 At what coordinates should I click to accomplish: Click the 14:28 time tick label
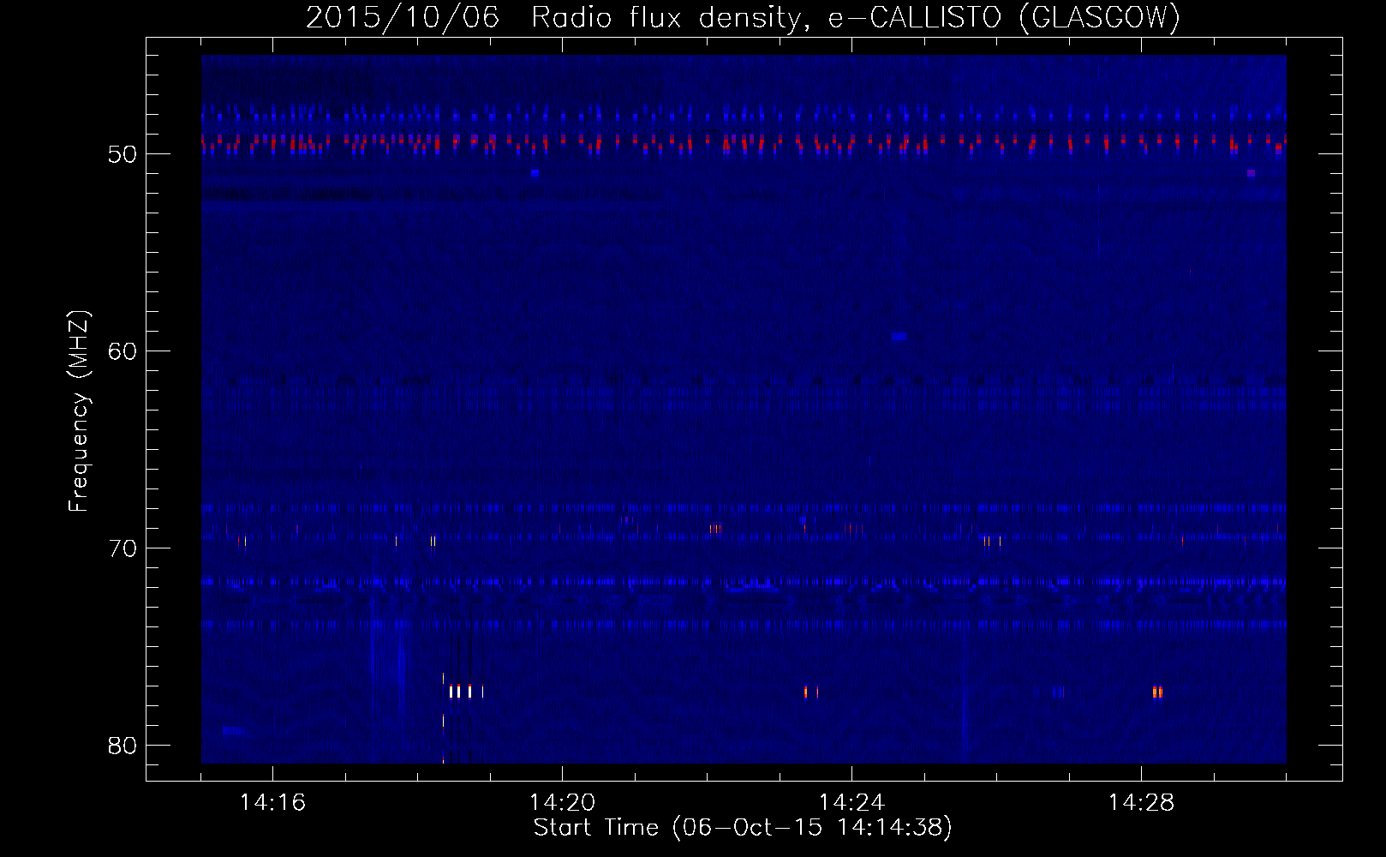(1141, 803)
